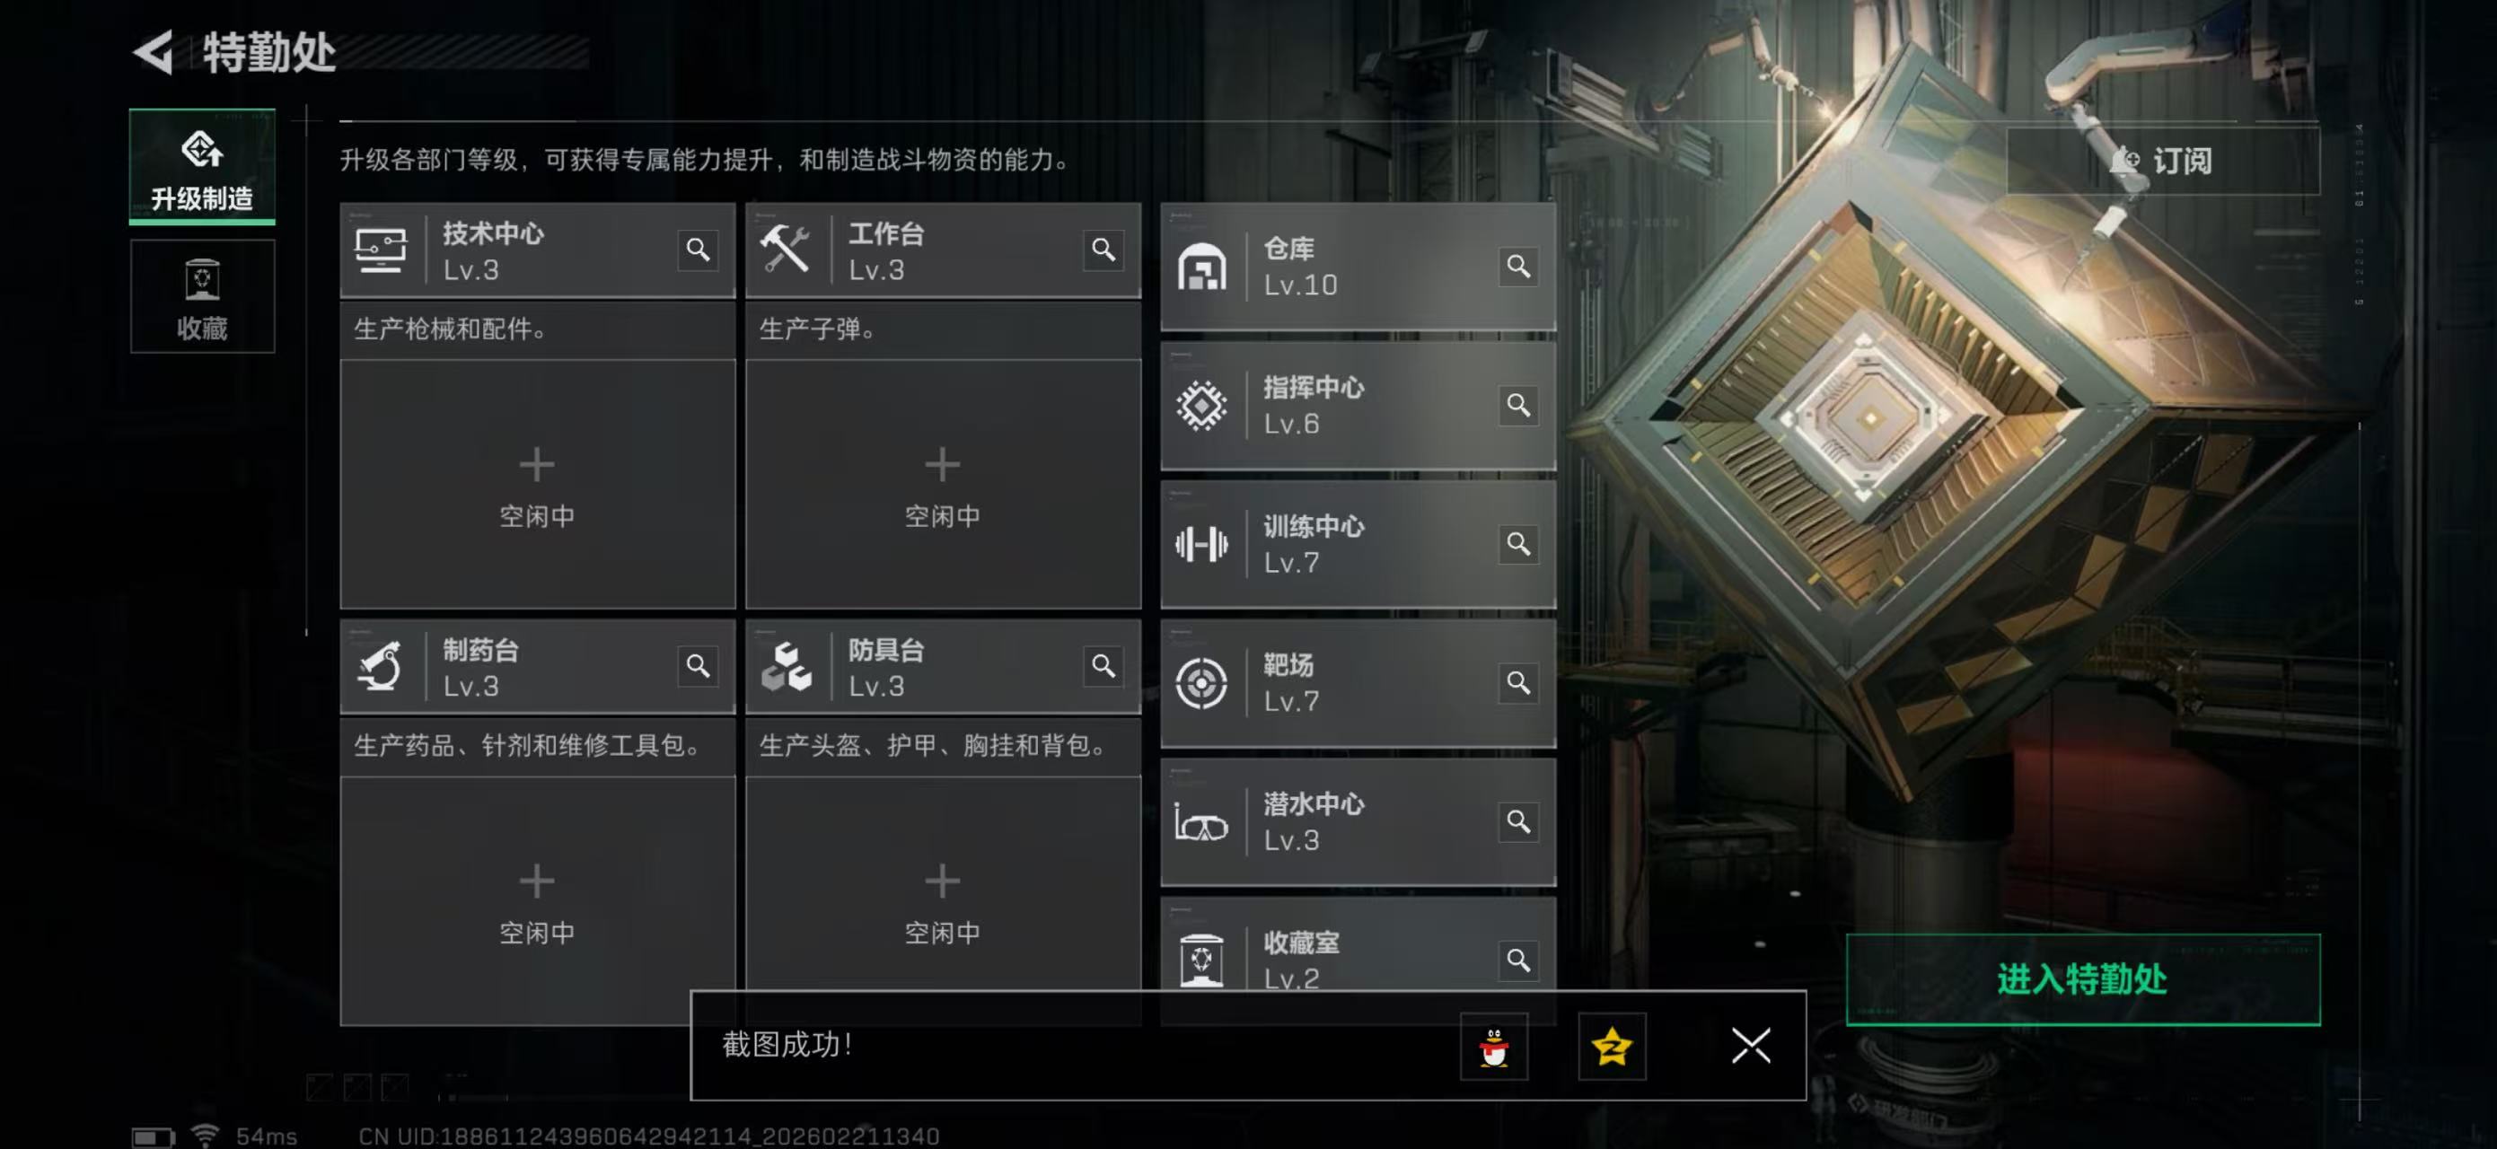This screenshot has width=2497, height=1149.
Task: View 制药台 details with magnifier icon
Action: 698,667
